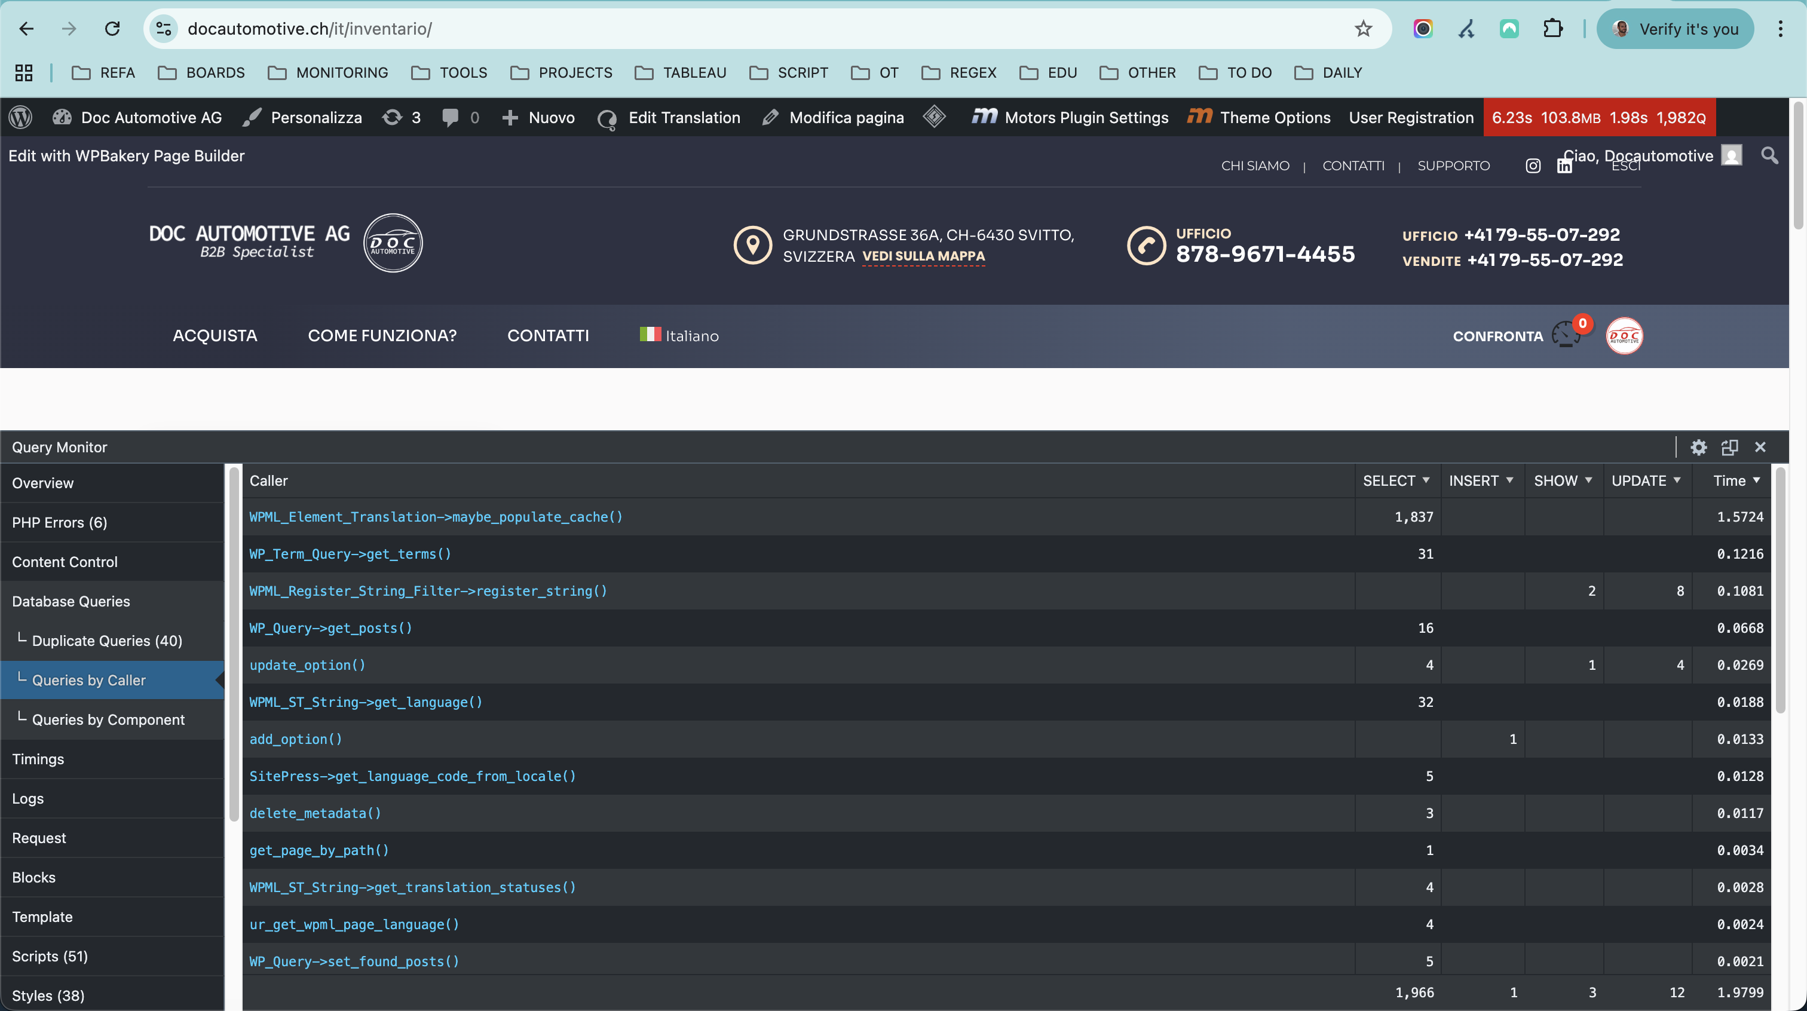Click the WordPress logo in admin bar
The height and width of the screenshot is (1011, 1807).
(20, 117)
